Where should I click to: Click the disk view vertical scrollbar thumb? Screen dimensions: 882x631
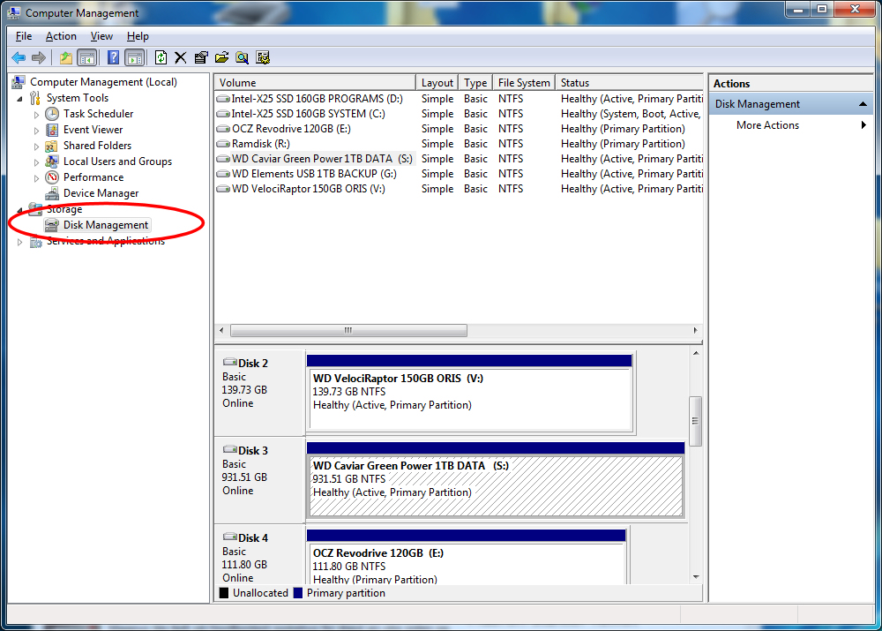click(696, 421)
